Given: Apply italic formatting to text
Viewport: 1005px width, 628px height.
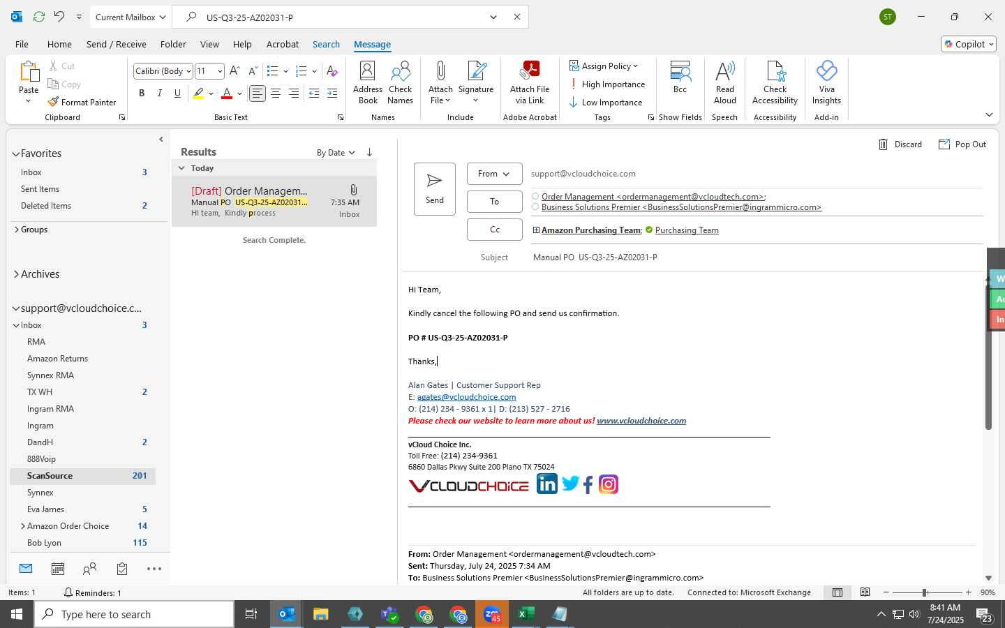Looking at the screenshot, I should 160,93.
